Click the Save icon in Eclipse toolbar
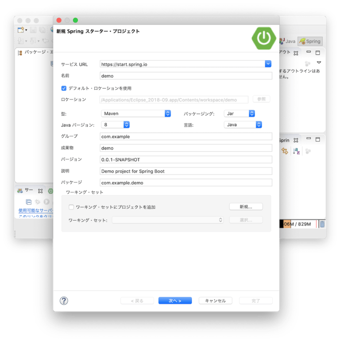Screen dimensions: 340x342 pyautogui.click(x=33, y=30)
